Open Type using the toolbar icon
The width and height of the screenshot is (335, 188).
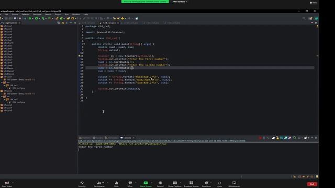click(69, 18)
